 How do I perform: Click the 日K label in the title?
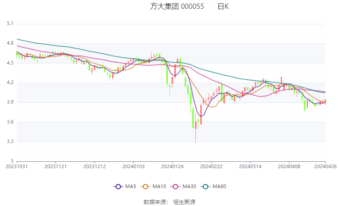coord(223,6)
